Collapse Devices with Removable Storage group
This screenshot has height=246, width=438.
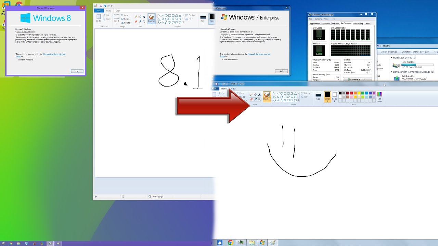(x=391, y=72)
